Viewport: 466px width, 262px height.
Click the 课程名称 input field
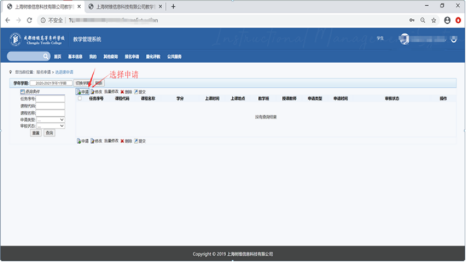point(50,112)
